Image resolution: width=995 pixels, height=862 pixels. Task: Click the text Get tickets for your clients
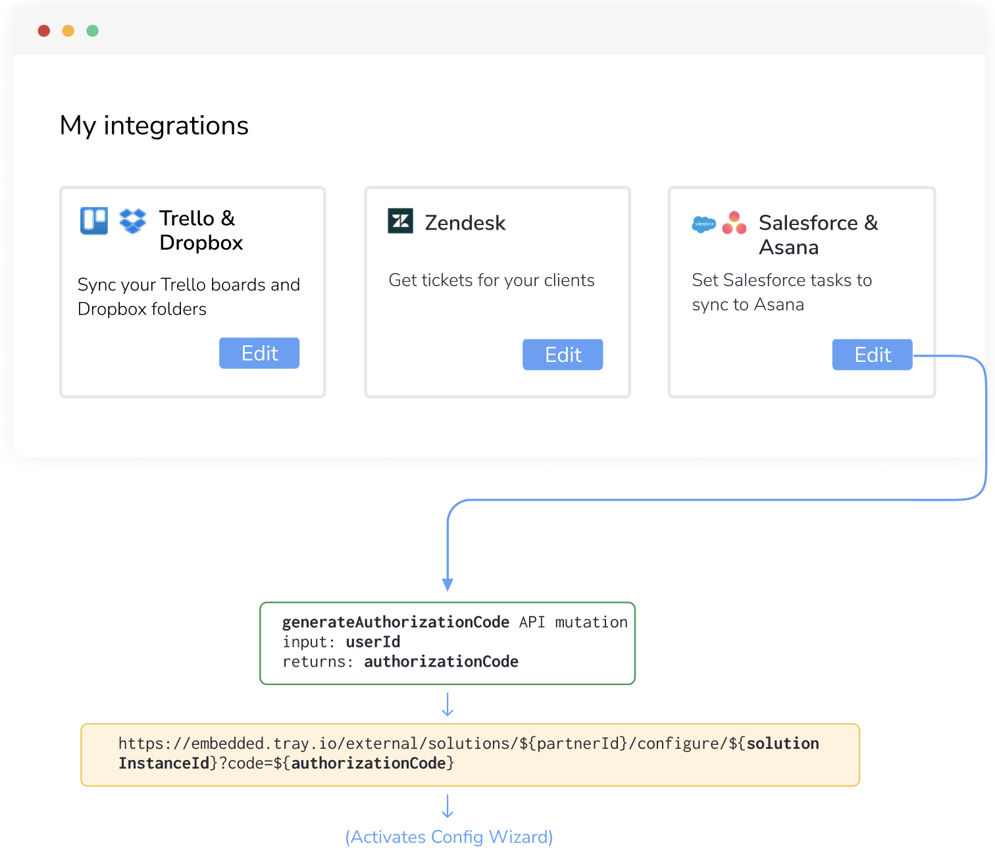click(x=491, y=280)
